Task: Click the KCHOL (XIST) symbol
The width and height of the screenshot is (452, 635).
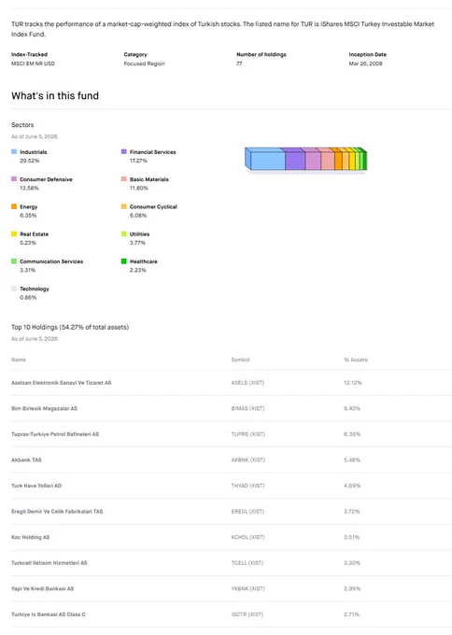Action: tap(247, 537)
